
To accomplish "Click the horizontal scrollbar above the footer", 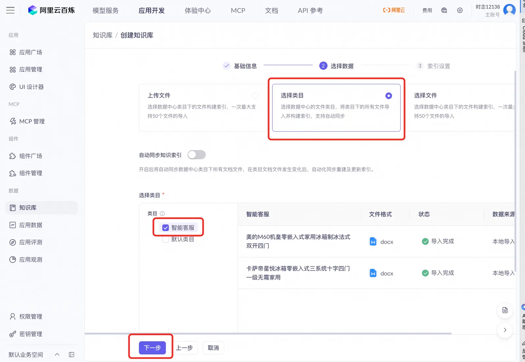I will tap(268, 333).
